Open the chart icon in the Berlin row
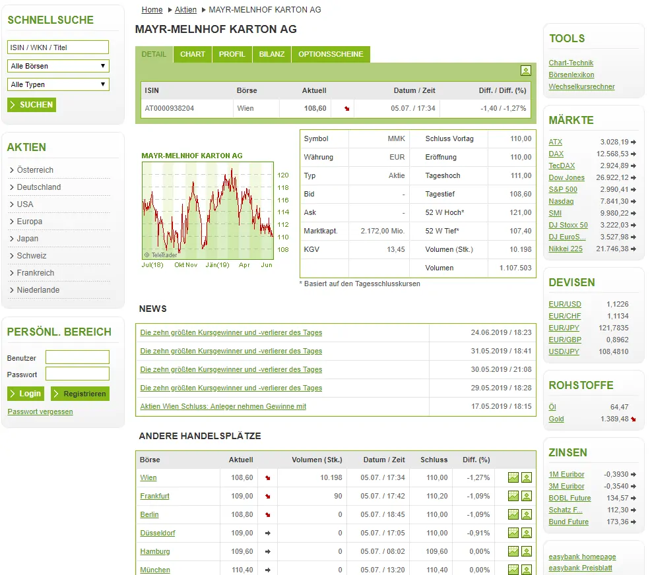This screenshot has width=650, height=575. (x=513, y=514)
